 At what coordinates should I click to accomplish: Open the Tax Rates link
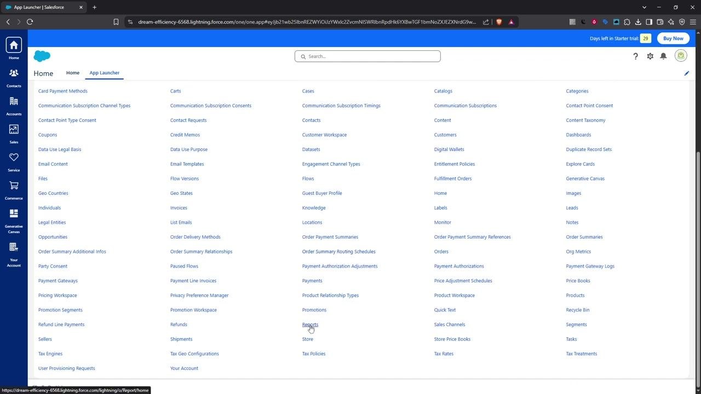tap(444, 354)
